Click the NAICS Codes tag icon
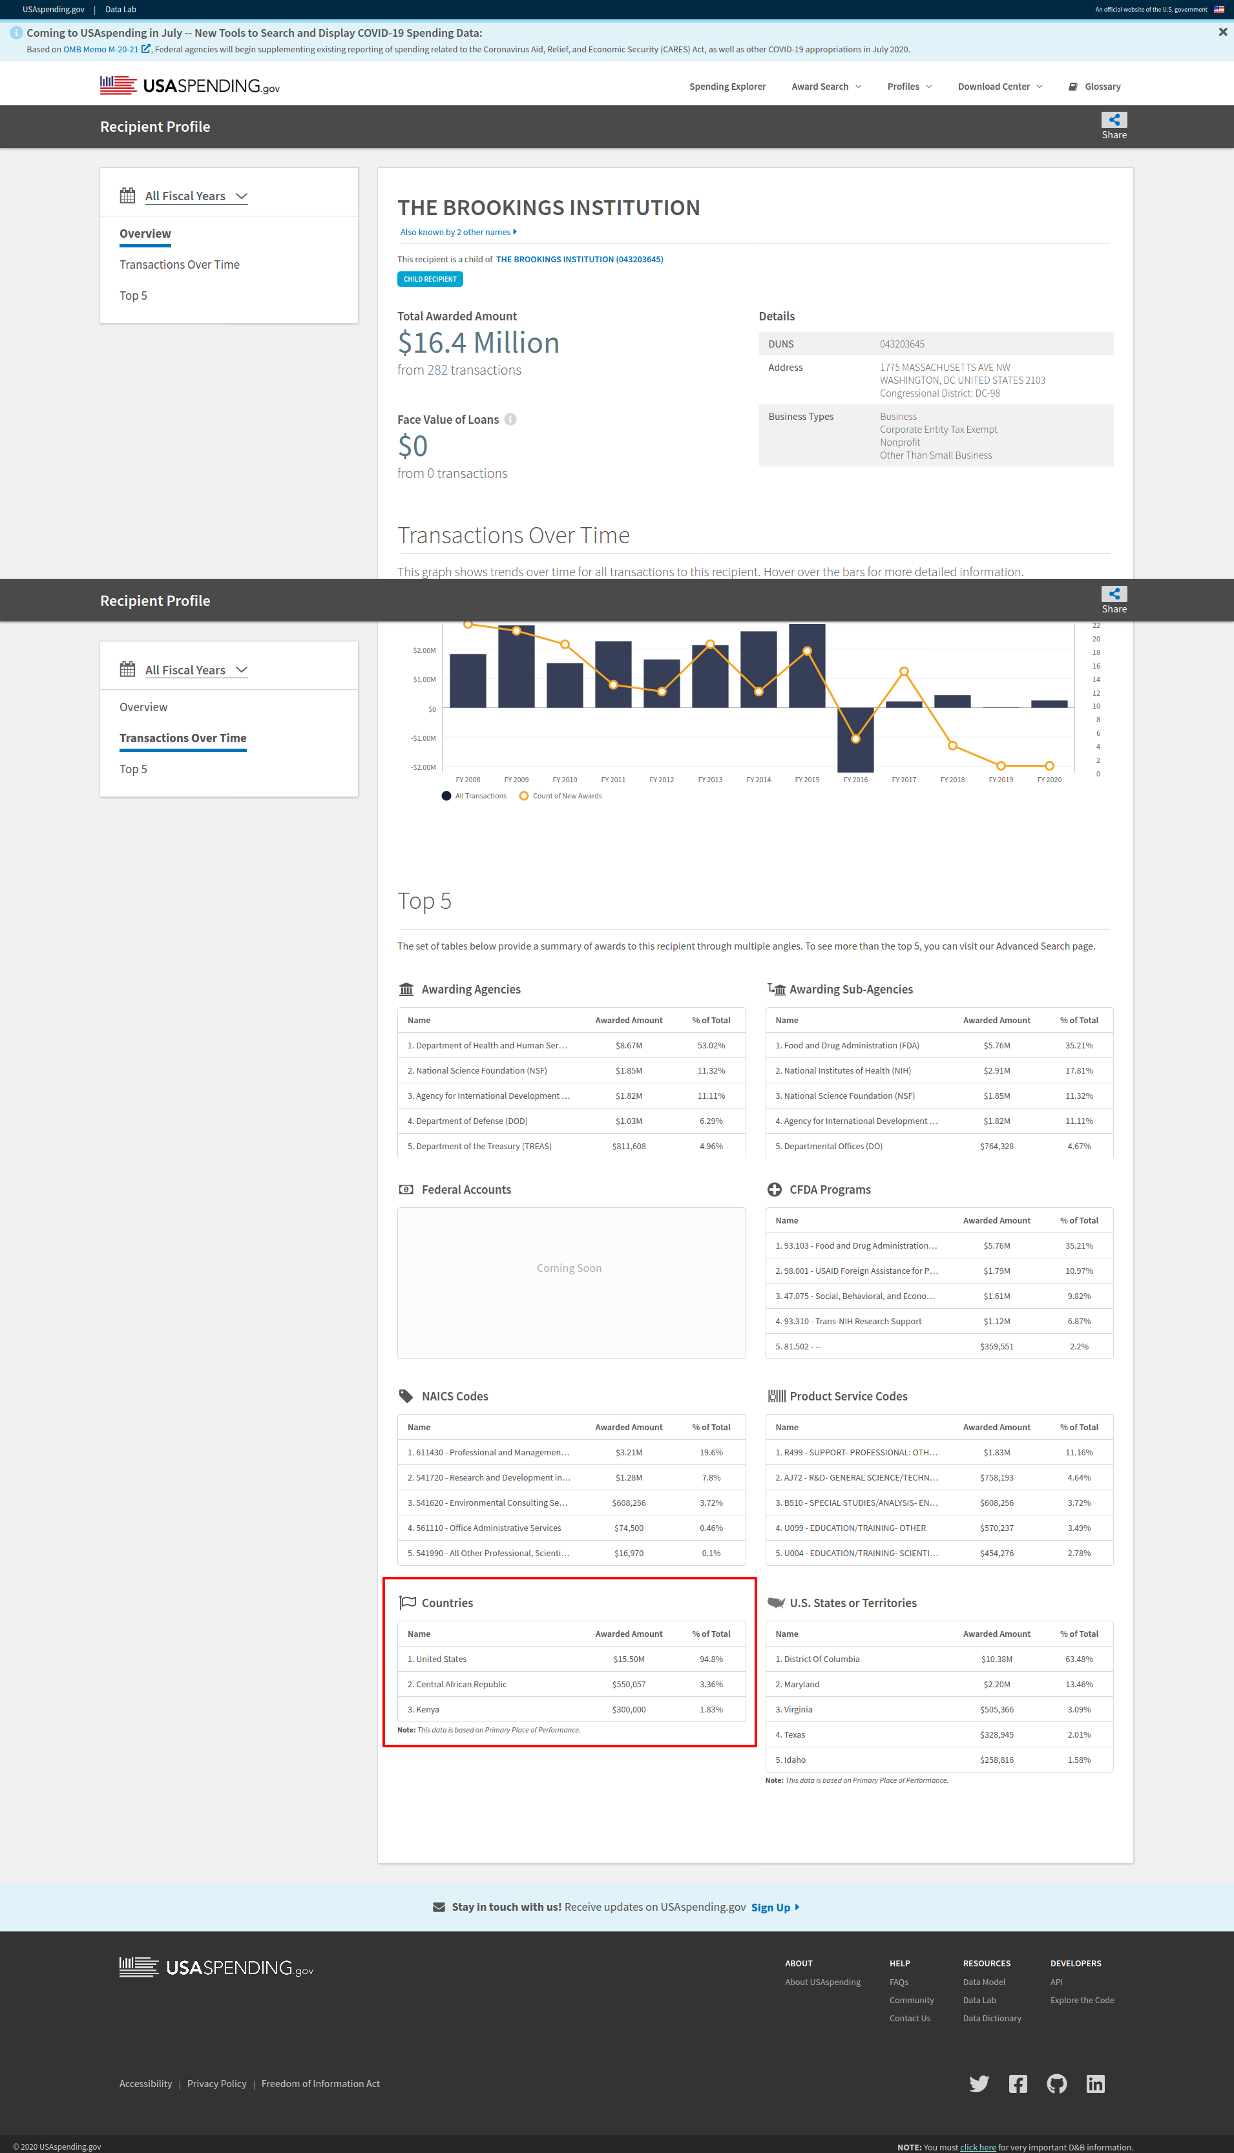This screenshot has height=2153, width=1234. [x=406, y=1397]
